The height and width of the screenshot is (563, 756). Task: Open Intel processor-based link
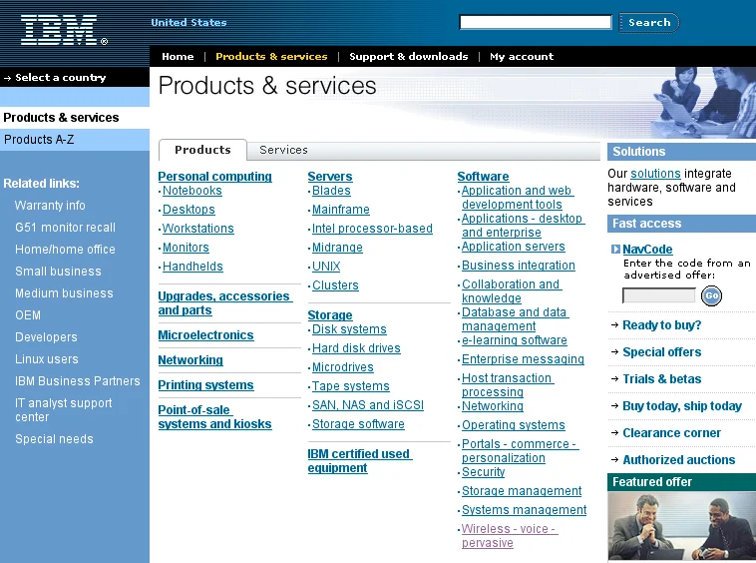(x=372, y=229)
